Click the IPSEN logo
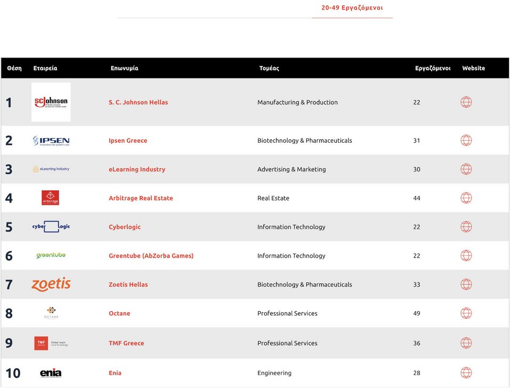 (51, 141)
